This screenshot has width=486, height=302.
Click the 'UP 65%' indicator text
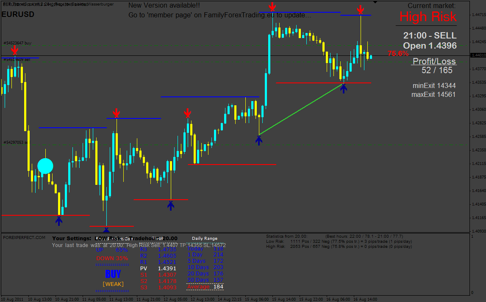(112, 250)
